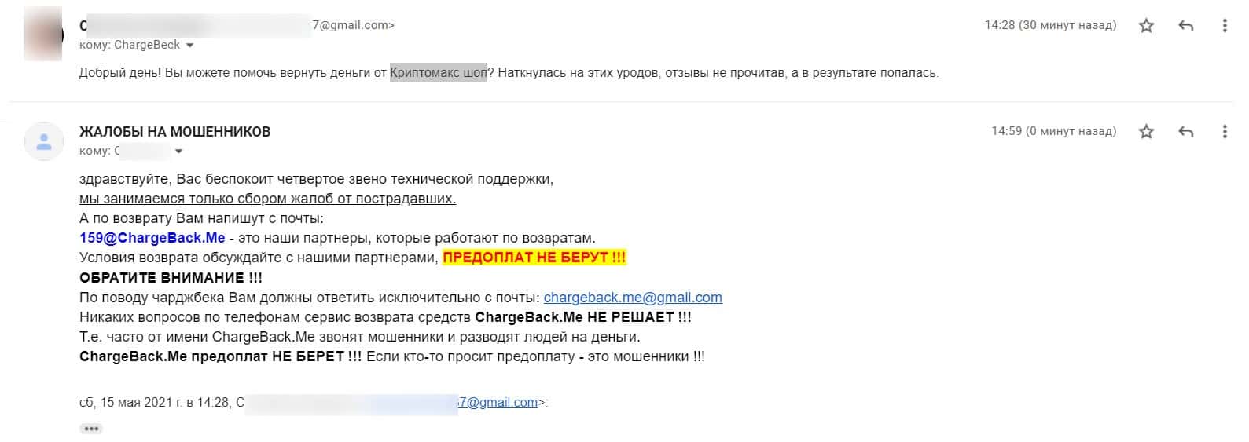Reply to the first message at 14:28
The width and height of the screenshot is (1249, 442).
point(1185,26)
